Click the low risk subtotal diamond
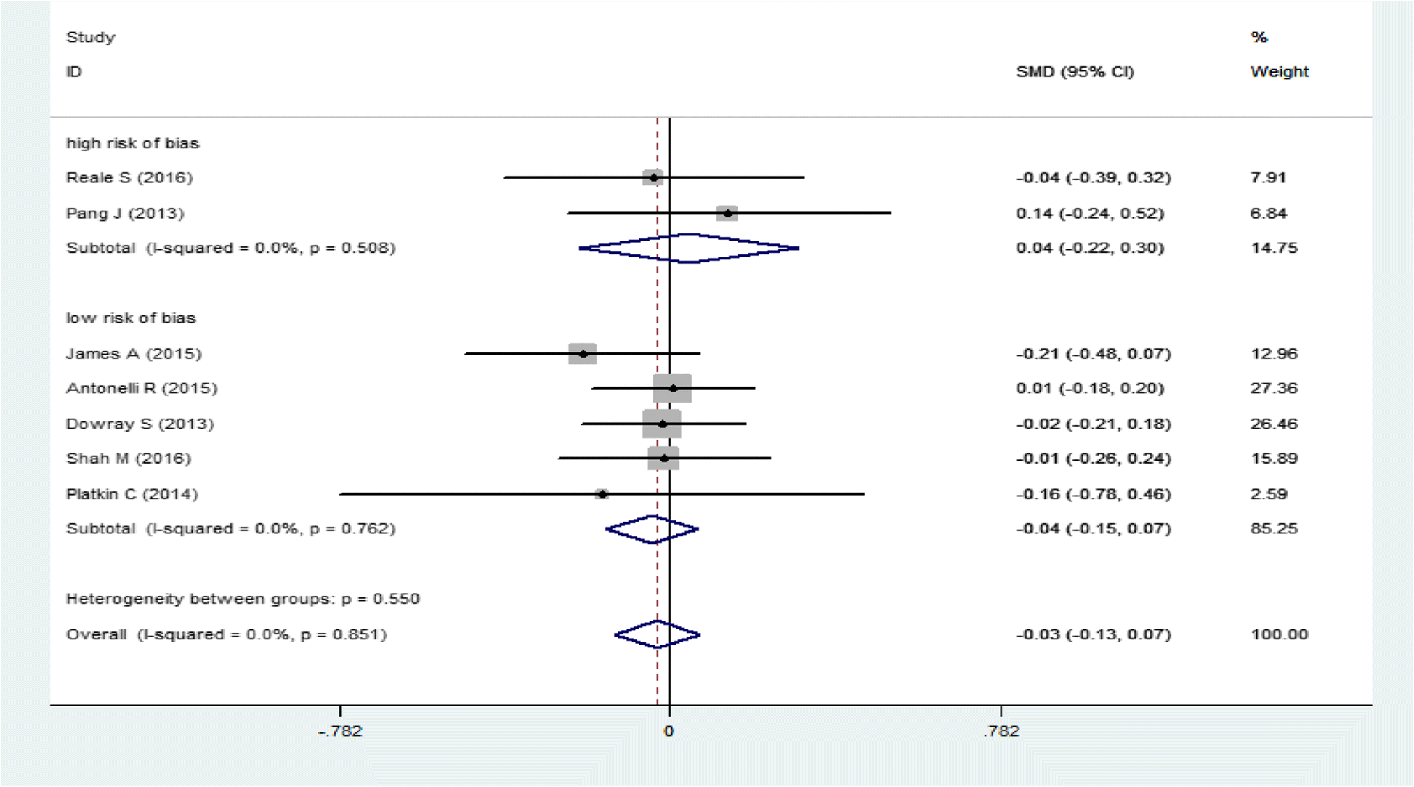Screen dimensions: 1414x787 653,529
